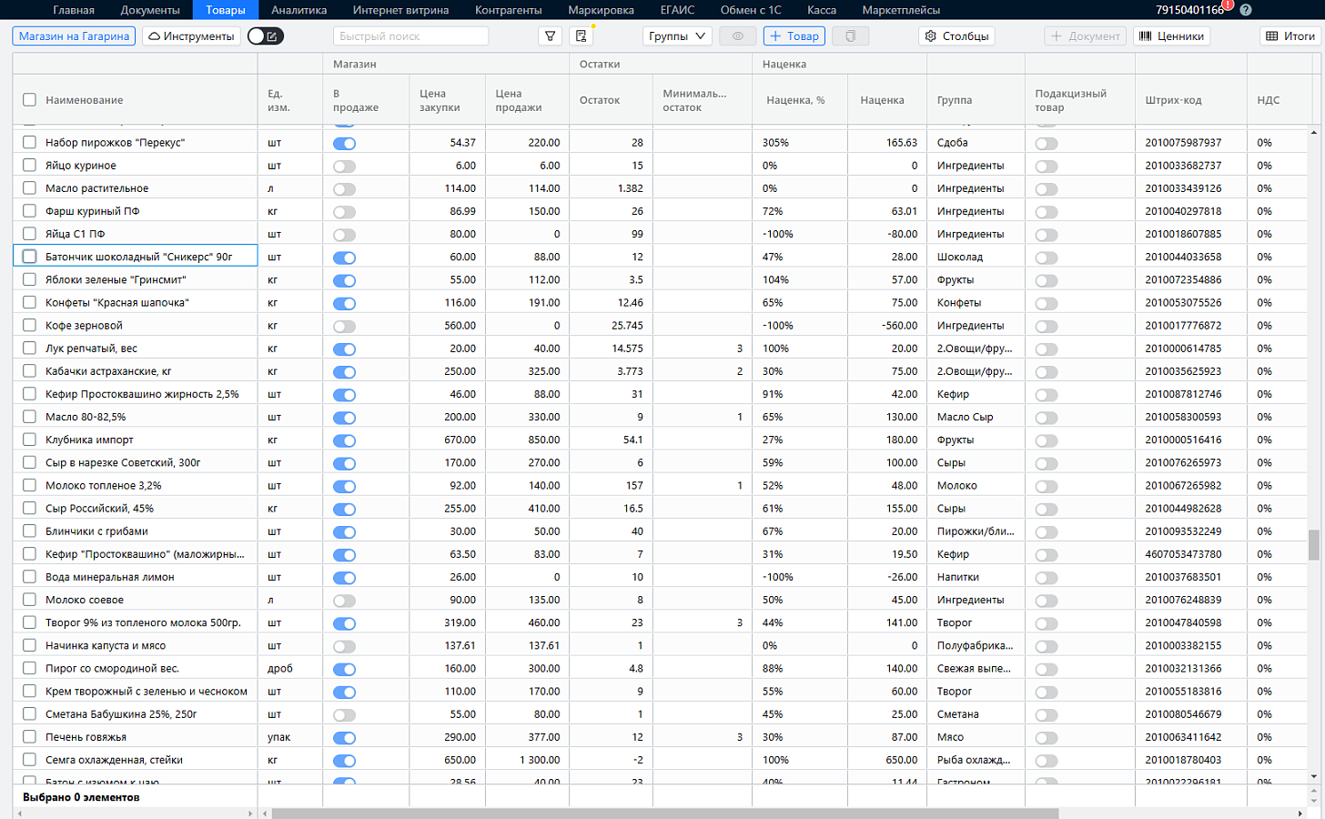Image resolution: width=1325 pixels, height=819 pixels.
Task: Click the horizontal scrollbar thumb at bottom
Action: 664,814
